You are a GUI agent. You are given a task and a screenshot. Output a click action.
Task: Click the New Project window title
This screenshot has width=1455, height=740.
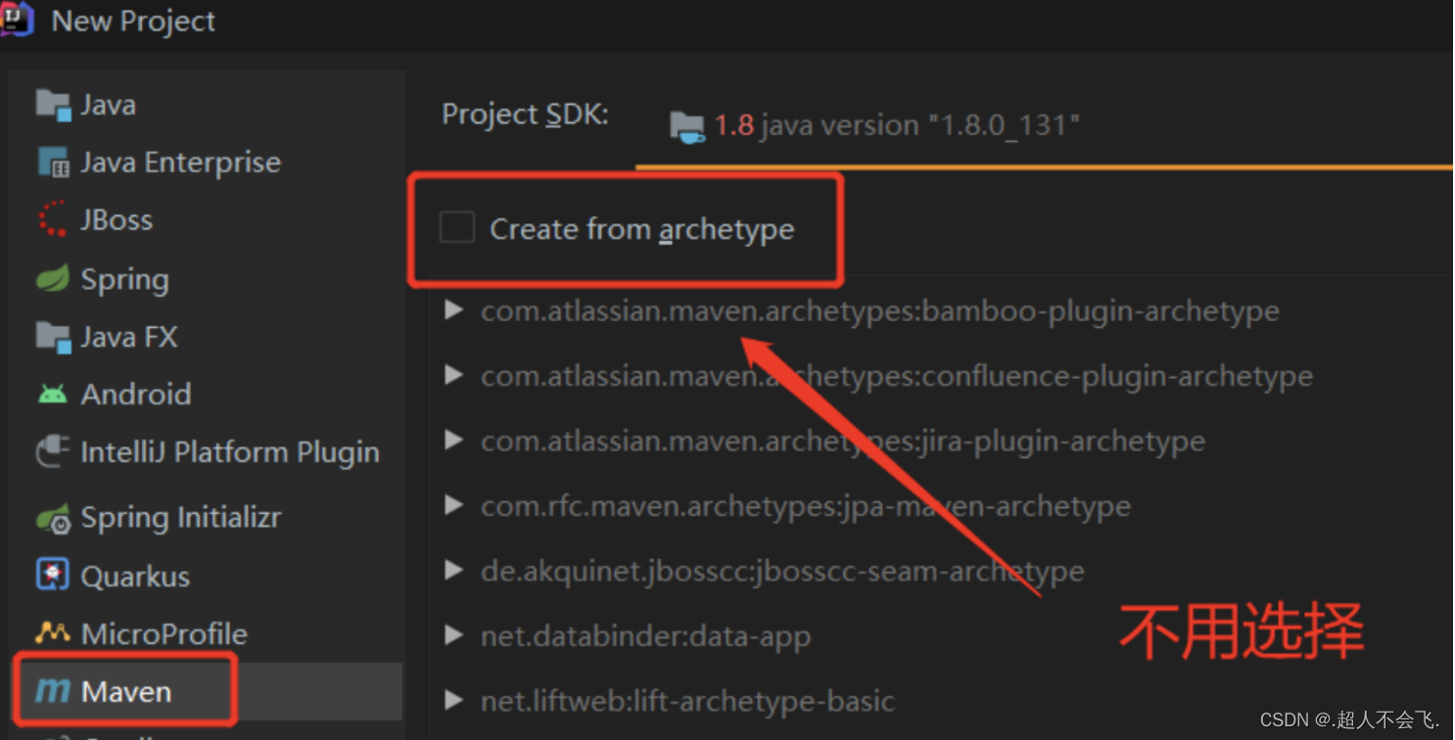point(133,21)
